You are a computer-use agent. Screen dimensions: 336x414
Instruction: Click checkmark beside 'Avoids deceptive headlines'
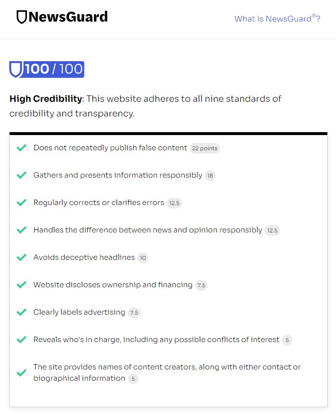coord(22,257)
